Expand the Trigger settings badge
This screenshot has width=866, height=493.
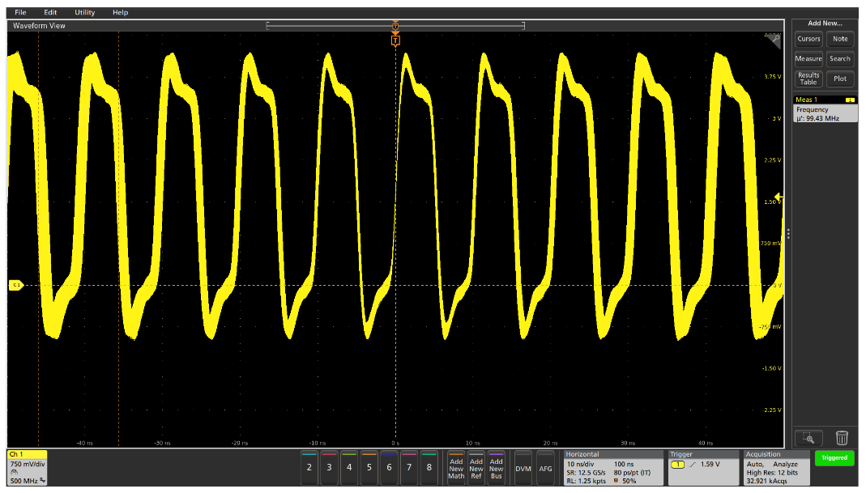[703, 468]
